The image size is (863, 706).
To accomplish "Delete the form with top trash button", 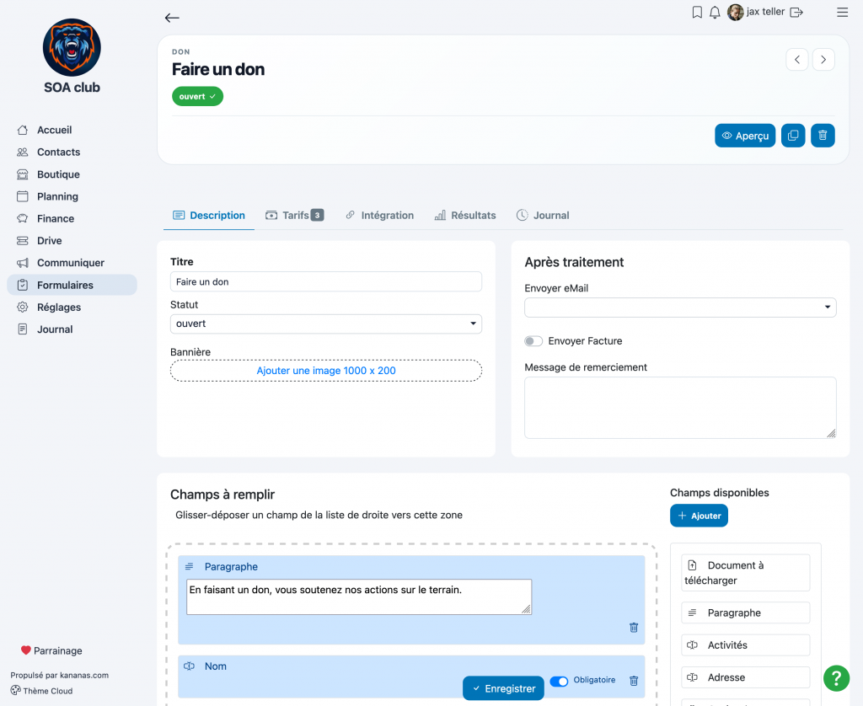I will (x=823, y=136).
